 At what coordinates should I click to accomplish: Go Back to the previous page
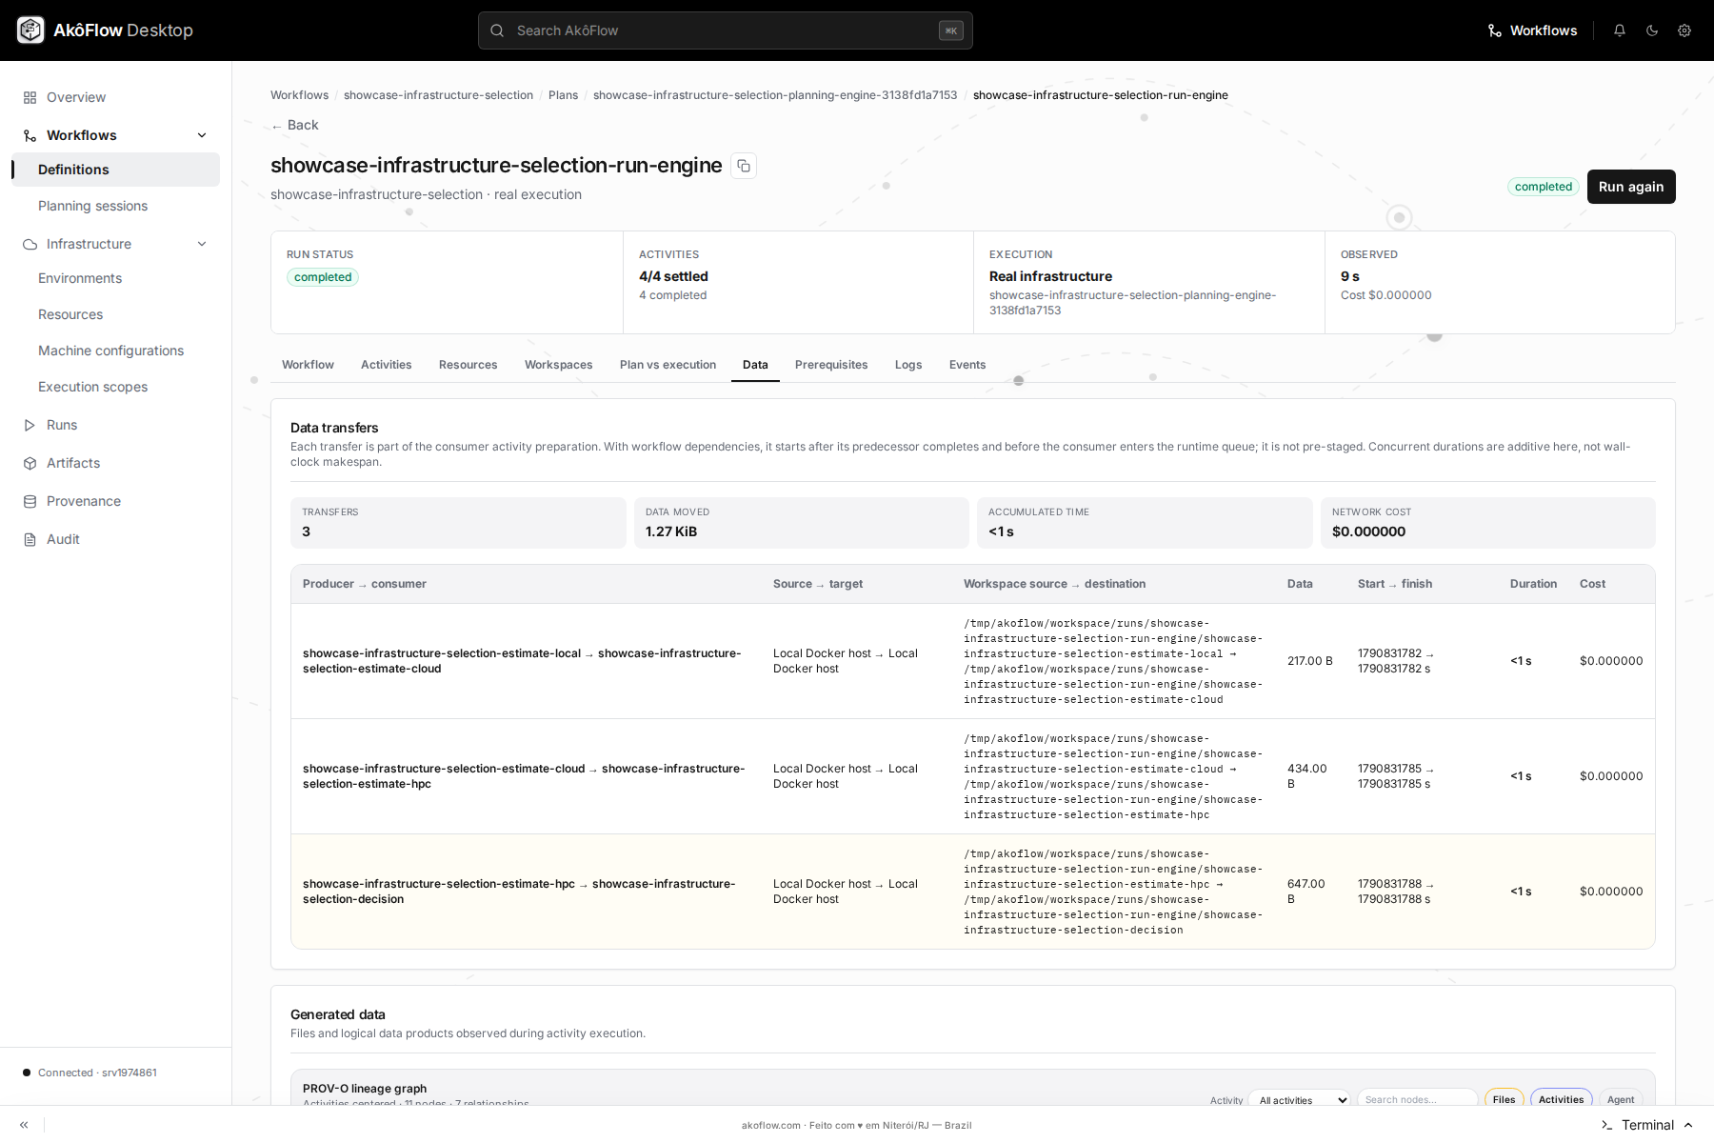click(x=294, y=125)
